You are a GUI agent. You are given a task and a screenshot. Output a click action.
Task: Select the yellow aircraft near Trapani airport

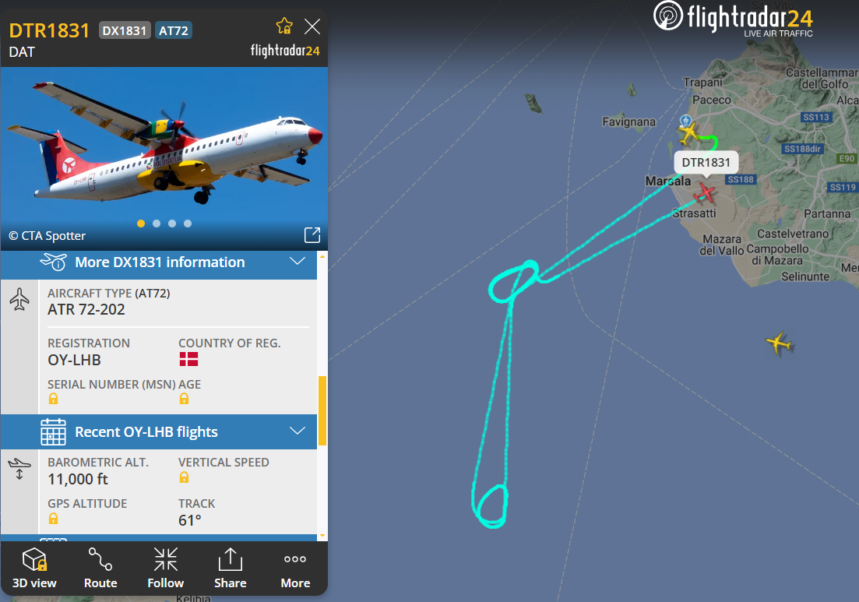[x=689, y=133]
